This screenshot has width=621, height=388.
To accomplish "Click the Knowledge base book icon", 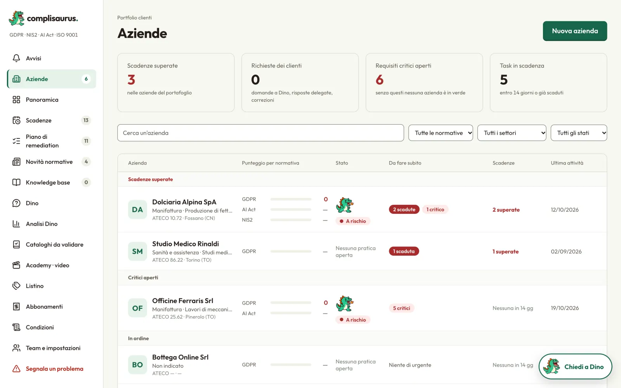I will coord(16,182).
